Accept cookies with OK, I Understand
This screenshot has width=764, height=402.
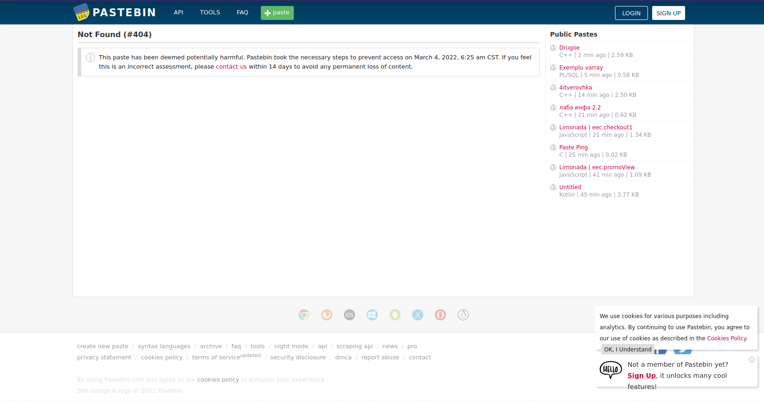[628, 349]
